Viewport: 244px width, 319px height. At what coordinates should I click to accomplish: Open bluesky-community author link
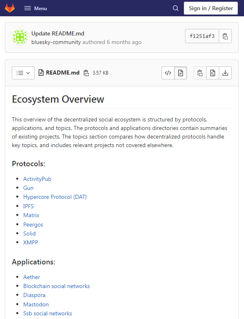tap(56, 42)
